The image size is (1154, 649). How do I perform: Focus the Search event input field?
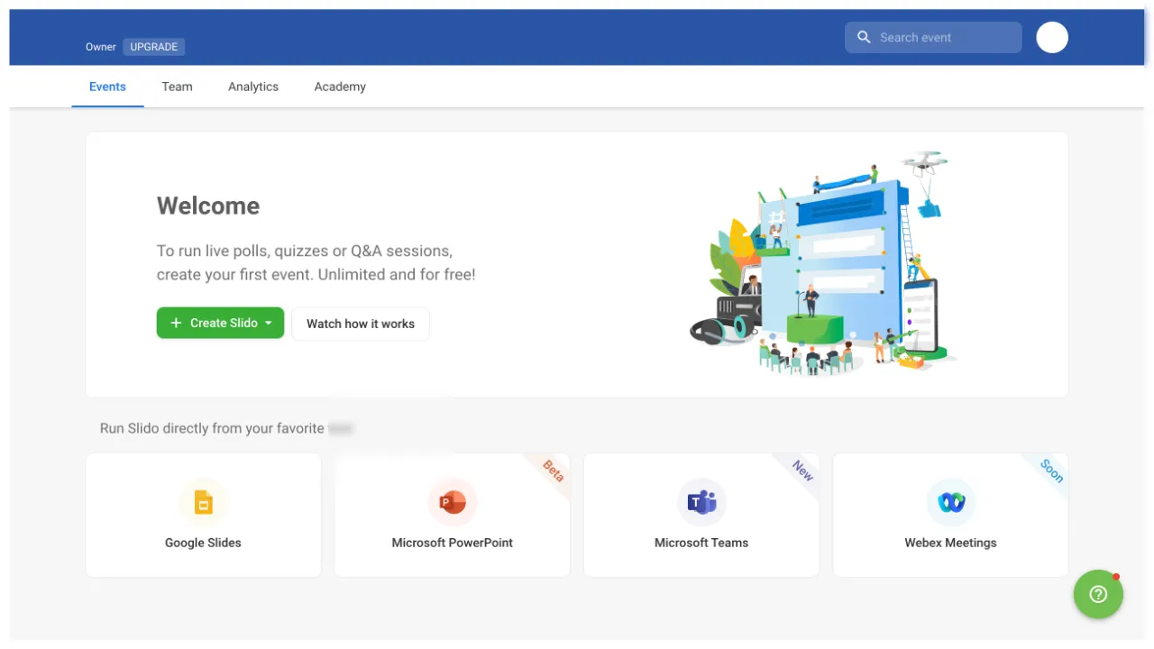click(945, 37)
